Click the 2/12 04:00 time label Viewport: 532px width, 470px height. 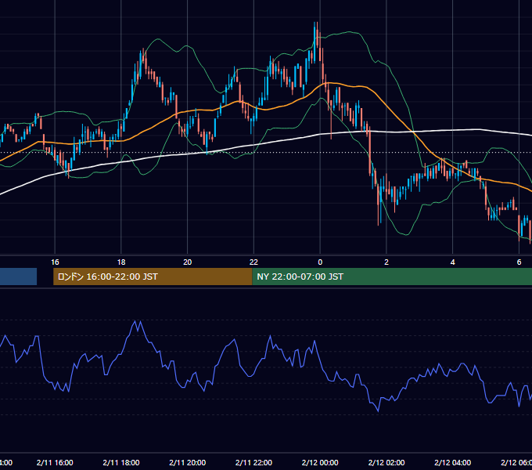453,462
